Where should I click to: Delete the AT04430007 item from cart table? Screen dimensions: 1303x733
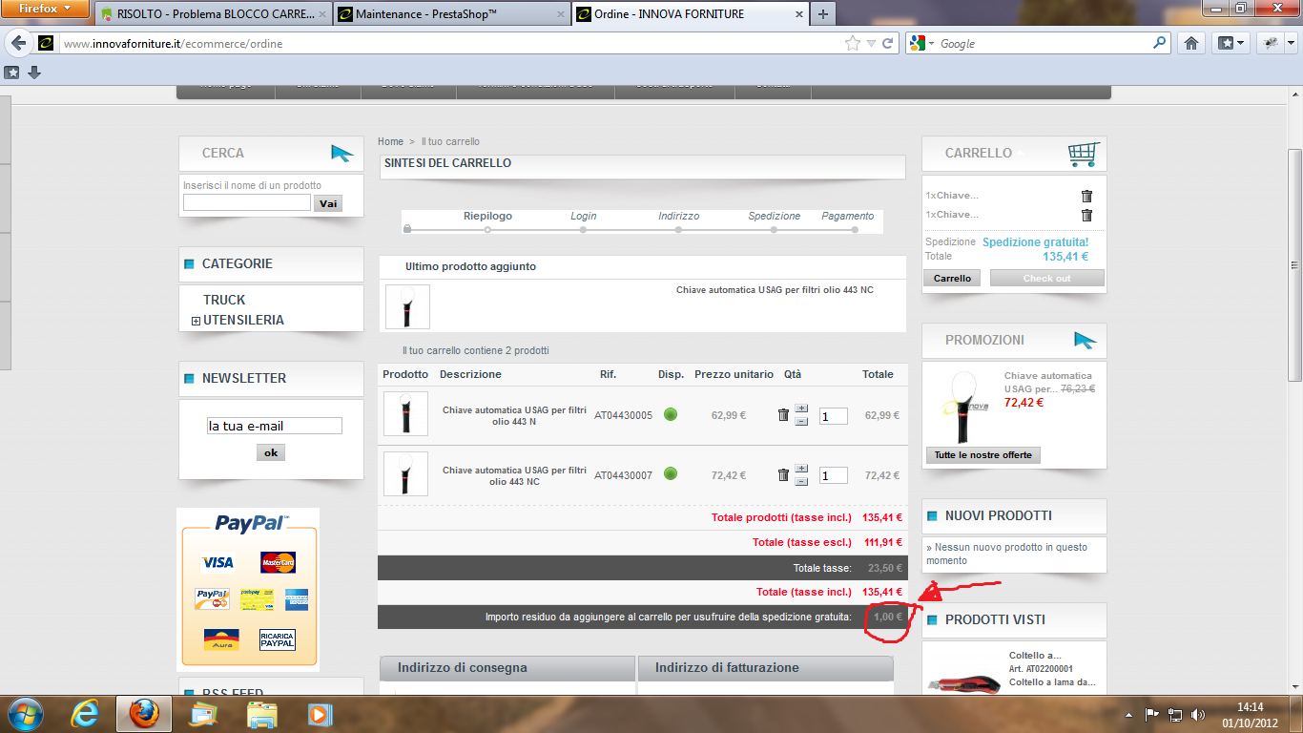click(783, 475)
